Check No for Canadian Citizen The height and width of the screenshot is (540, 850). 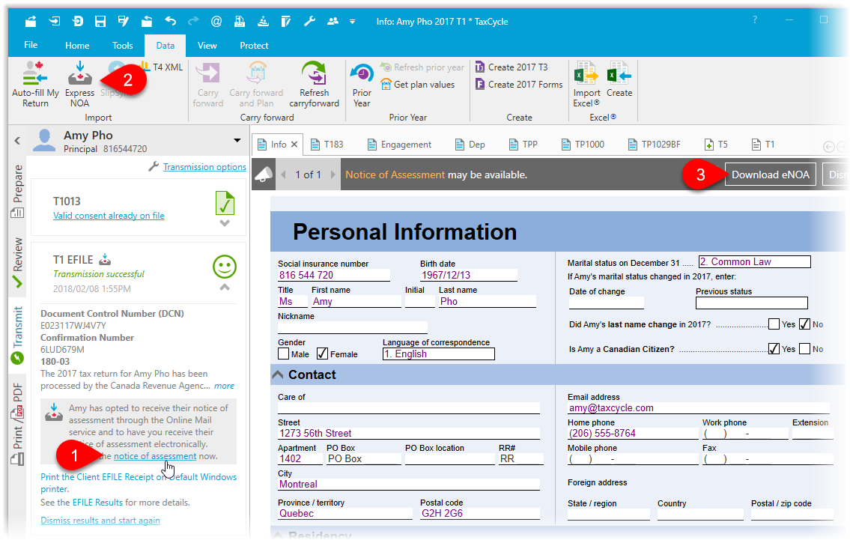805,348
